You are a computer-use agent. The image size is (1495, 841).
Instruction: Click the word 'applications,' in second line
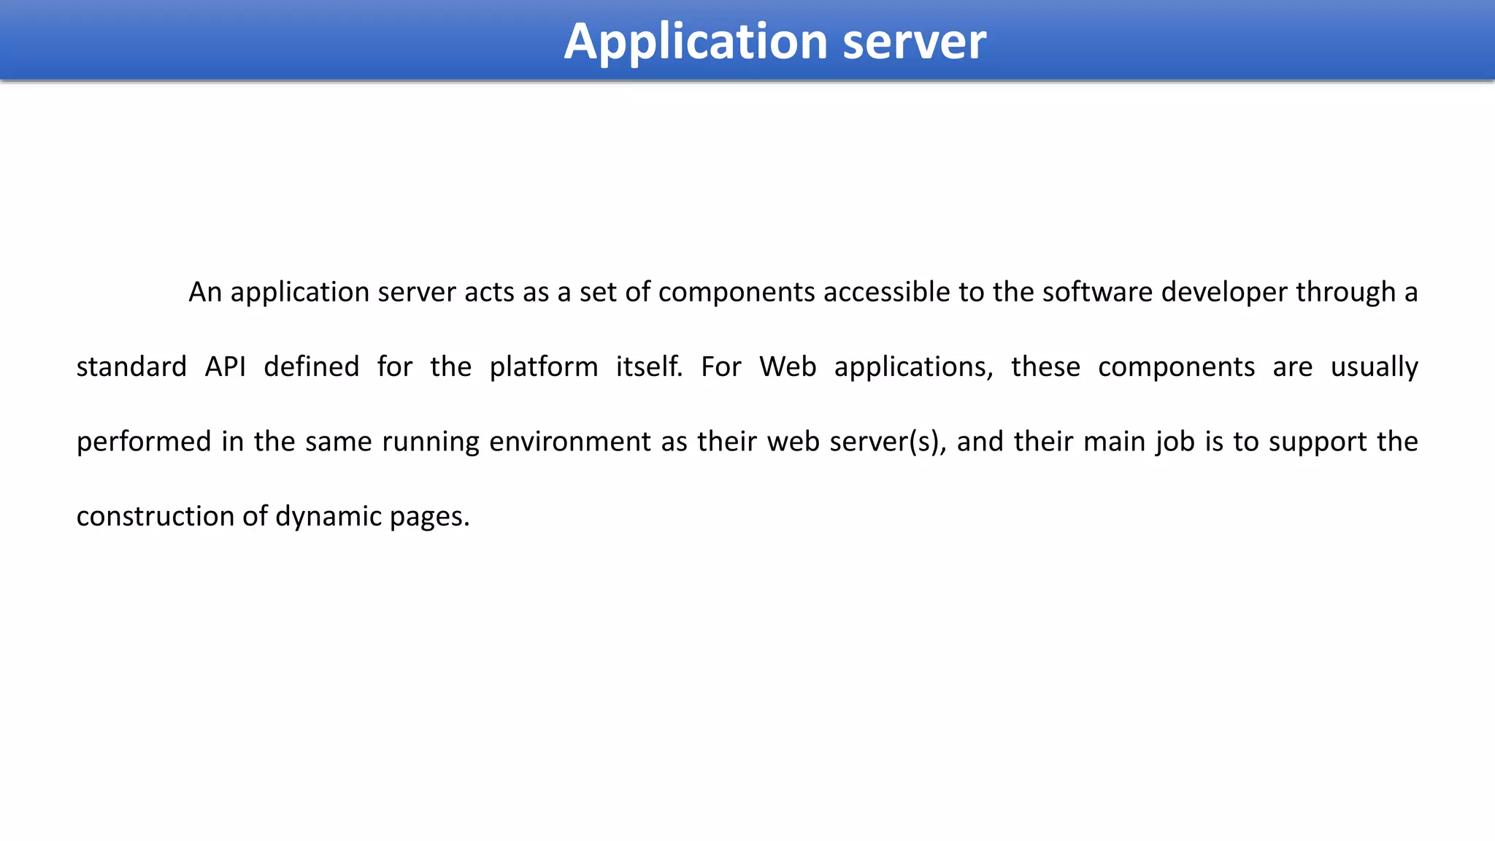[x=913, y=366]
